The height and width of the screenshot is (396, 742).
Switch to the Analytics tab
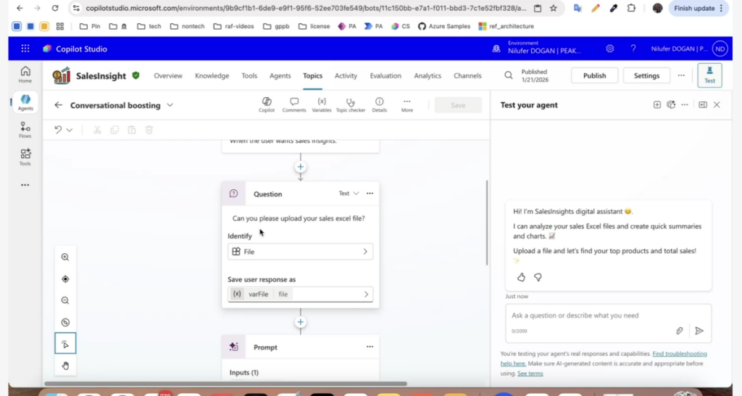coord(428,75)
